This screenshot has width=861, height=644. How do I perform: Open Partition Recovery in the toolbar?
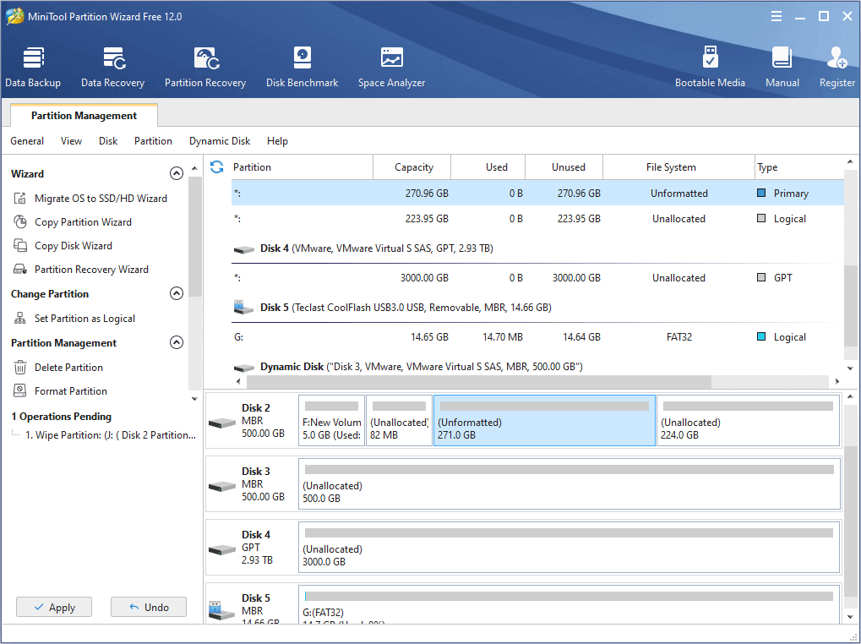(205, 67)
